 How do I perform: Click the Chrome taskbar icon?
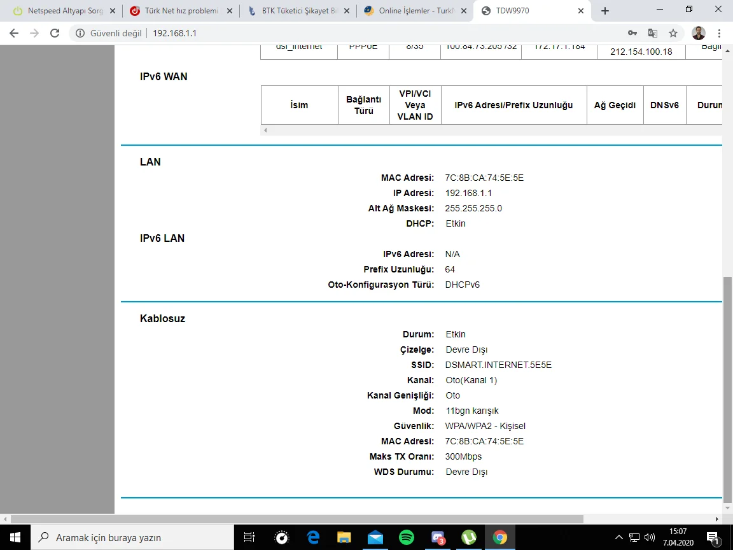click(x=500, y=537)
